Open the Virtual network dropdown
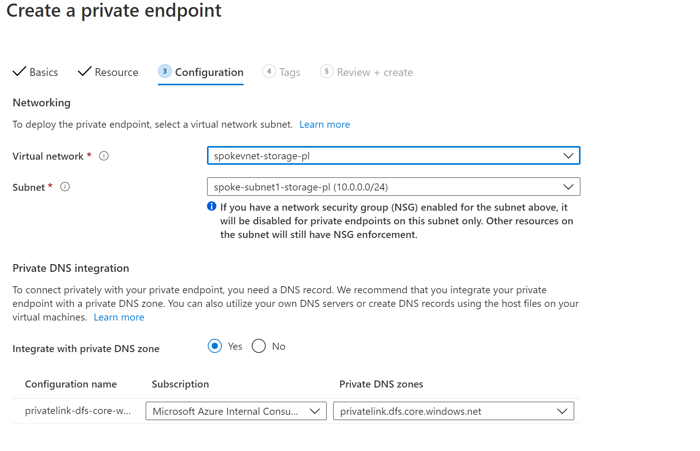 click(393, 156)
